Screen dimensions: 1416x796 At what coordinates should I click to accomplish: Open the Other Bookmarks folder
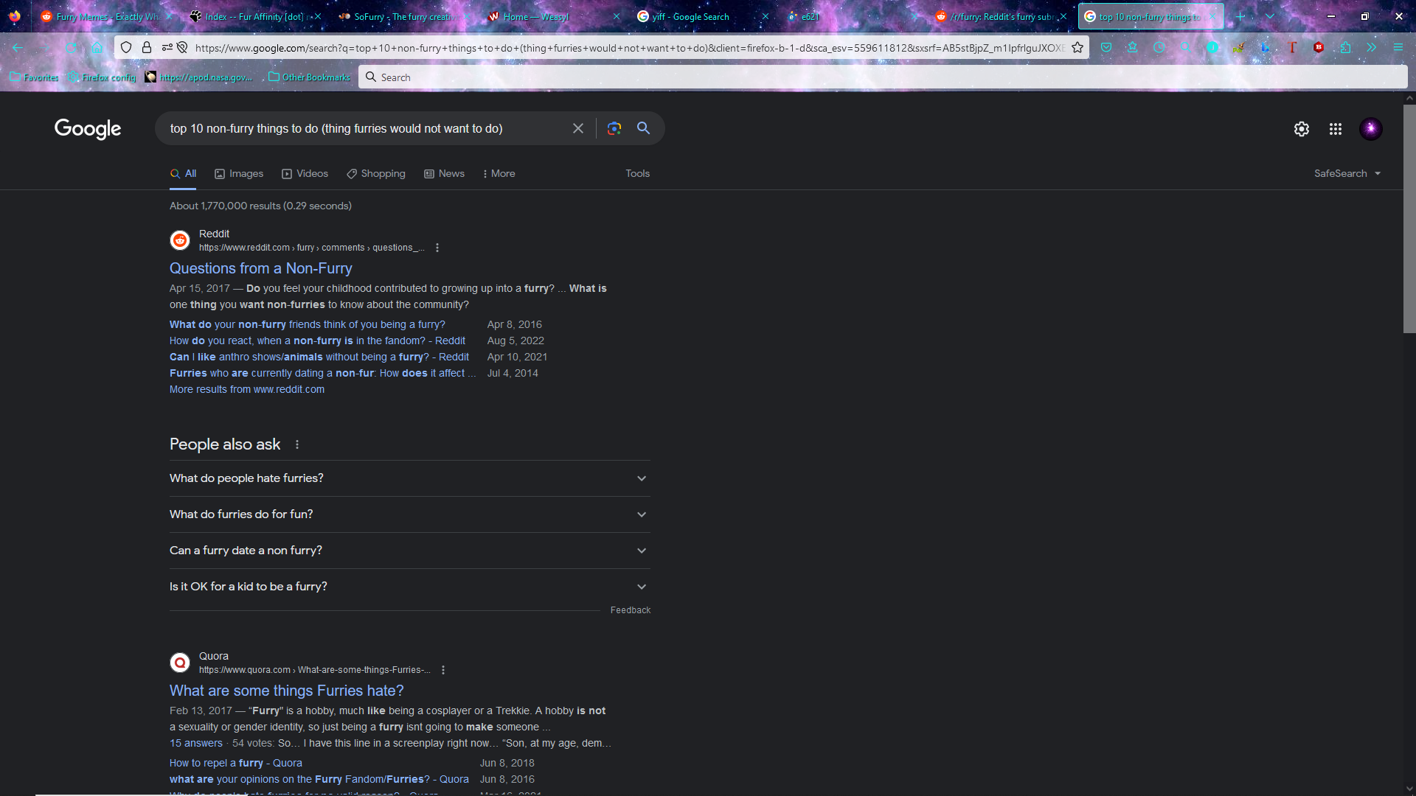click(x=310, y=77)
